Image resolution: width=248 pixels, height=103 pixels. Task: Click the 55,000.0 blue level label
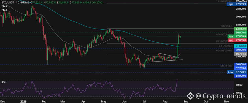coord(241,76)
